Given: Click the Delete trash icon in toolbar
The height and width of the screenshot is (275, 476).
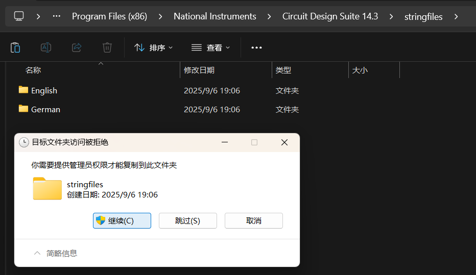Looking at the screenshot, I should 107,47.
